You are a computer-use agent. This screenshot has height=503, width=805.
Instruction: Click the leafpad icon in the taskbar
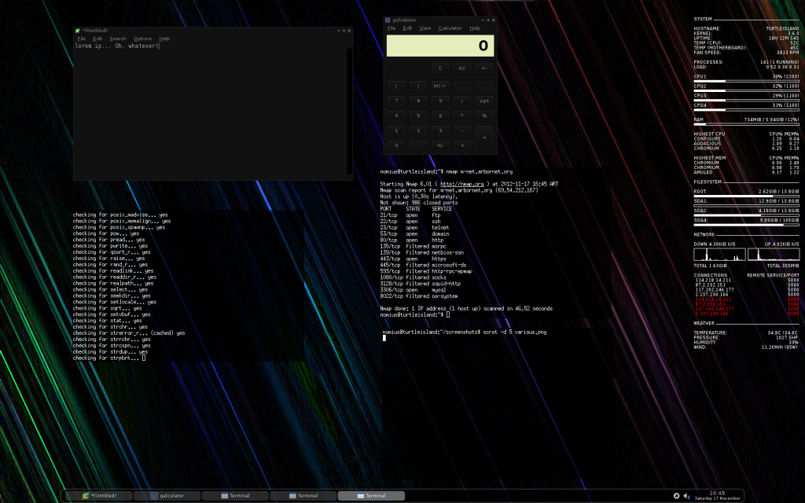click(86, 496)
